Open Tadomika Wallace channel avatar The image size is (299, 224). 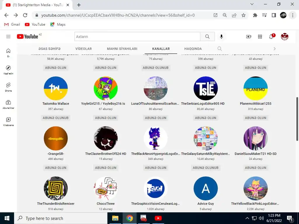click(x=56, y=88)
